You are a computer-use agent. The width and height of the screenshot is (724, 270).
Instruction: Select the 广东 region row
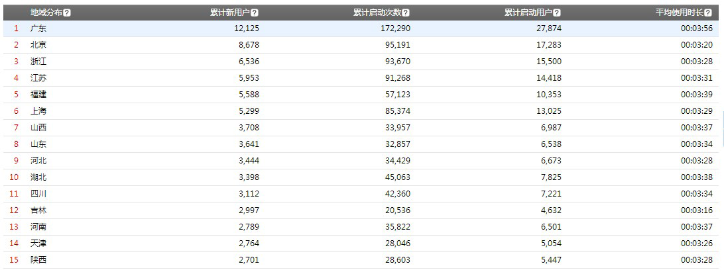(38, 28)
